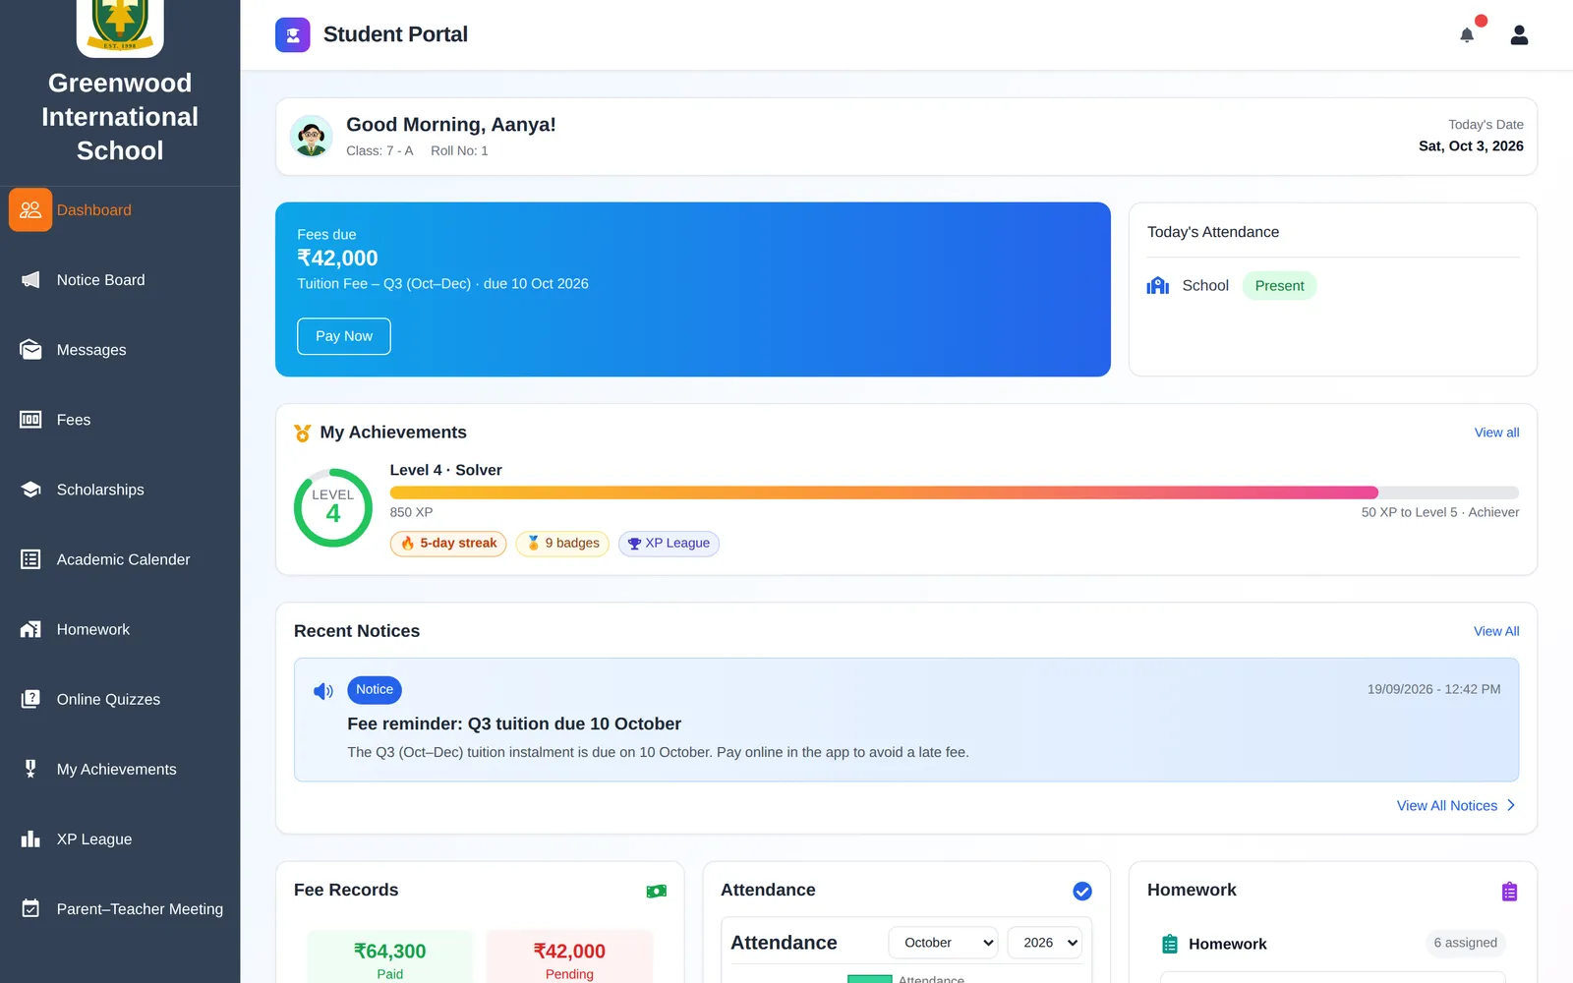Open the user profile icon
1573x983 pixels.
[1519, 35]
